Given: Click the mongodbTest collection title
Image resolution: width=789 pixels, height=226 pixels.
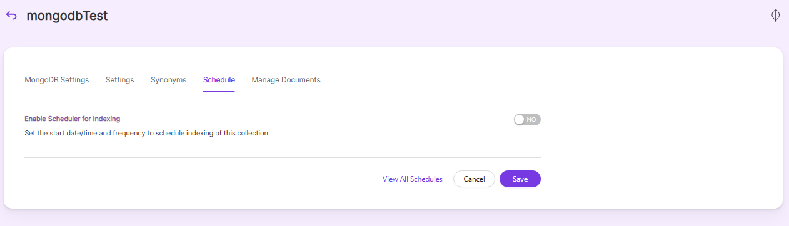Looking at the screenshot, I should tap(67, 16).
